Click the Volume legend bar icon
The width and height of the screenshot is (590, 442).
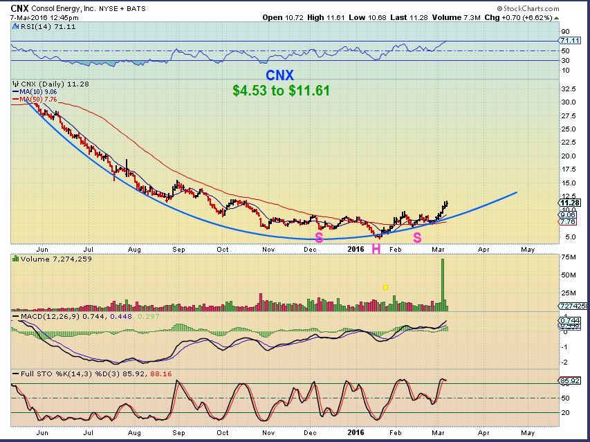pos(15,259)
